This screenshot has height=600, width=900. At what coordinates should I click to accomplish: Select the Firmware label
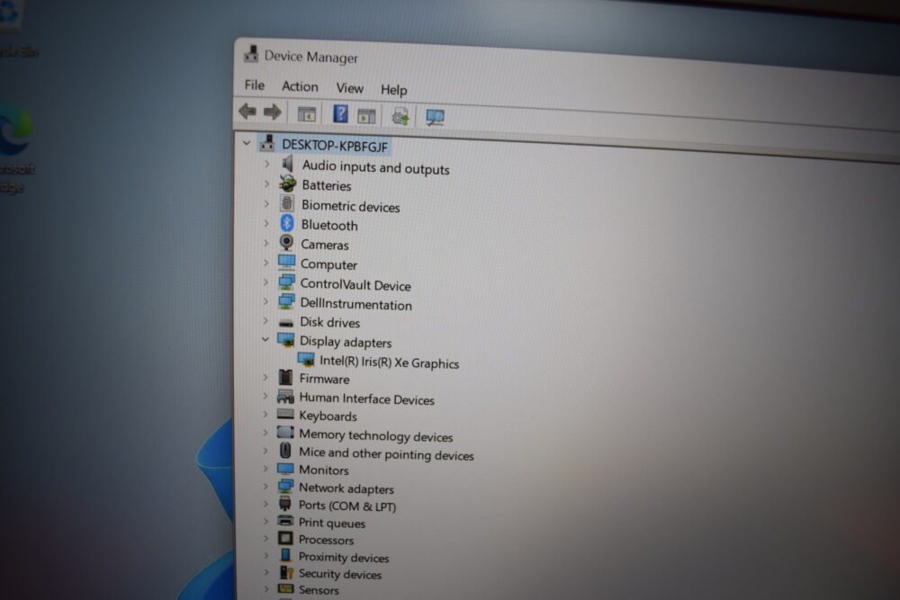click(324, 379)
